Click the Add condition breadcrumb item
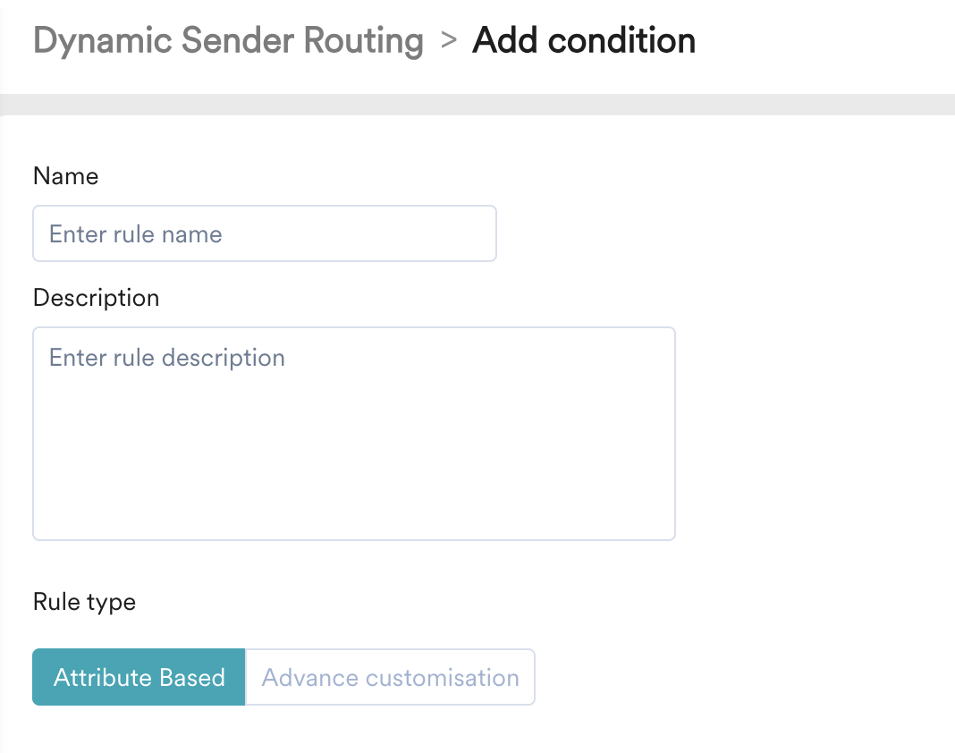The image size is (955, 753). point(584,40)
